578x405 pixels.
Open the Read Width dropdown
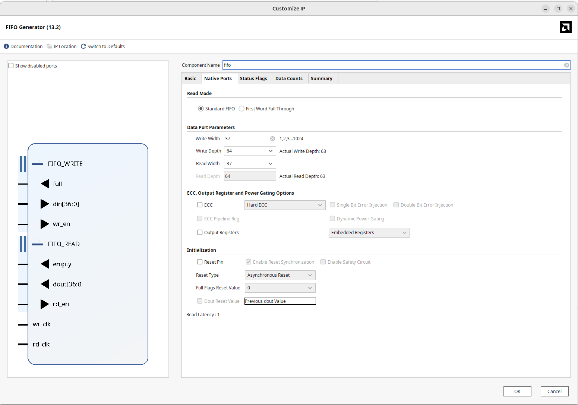point(270,164)
